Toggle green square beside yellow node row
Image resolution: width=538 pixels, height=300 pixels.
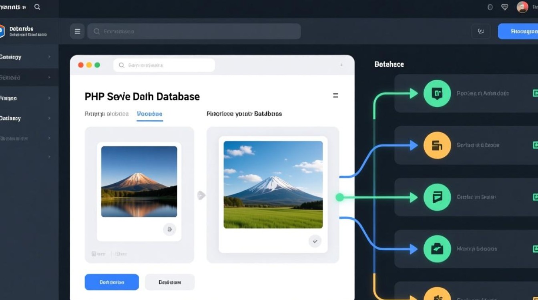point(535,145)
